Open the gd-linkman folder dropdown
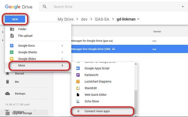 pyautogui.click(x=138, y=19)
